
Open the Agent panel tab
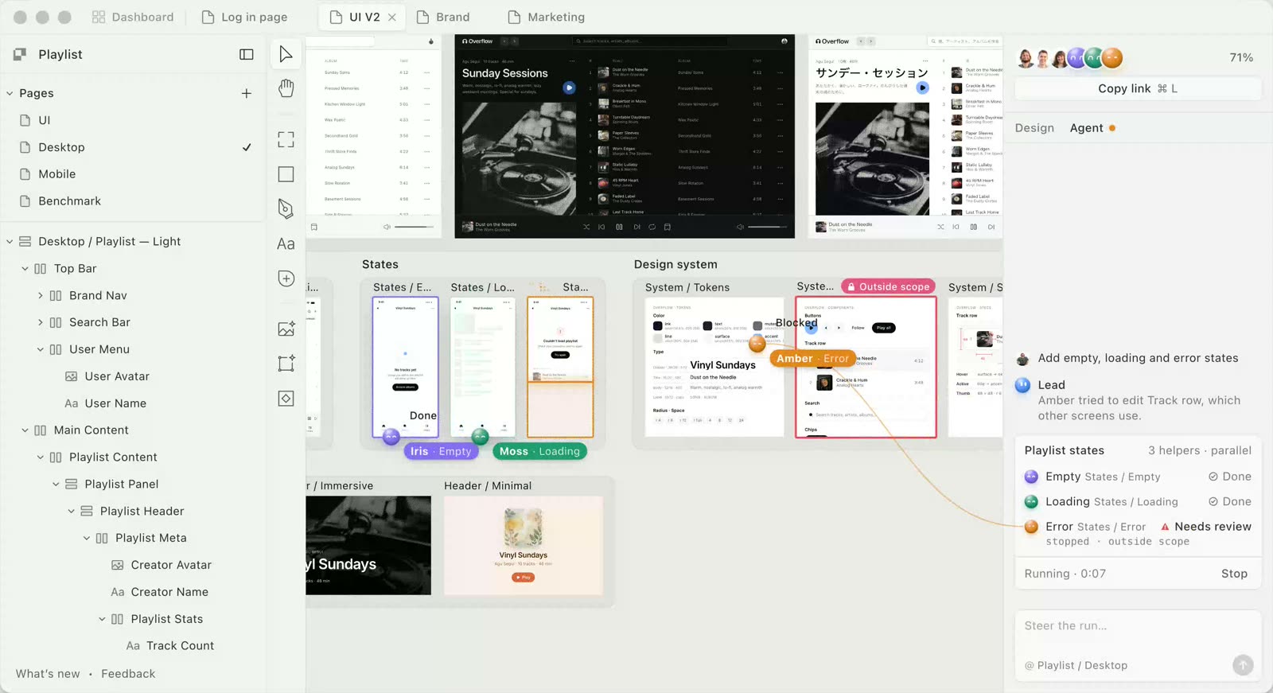(x=1092, y=128)
